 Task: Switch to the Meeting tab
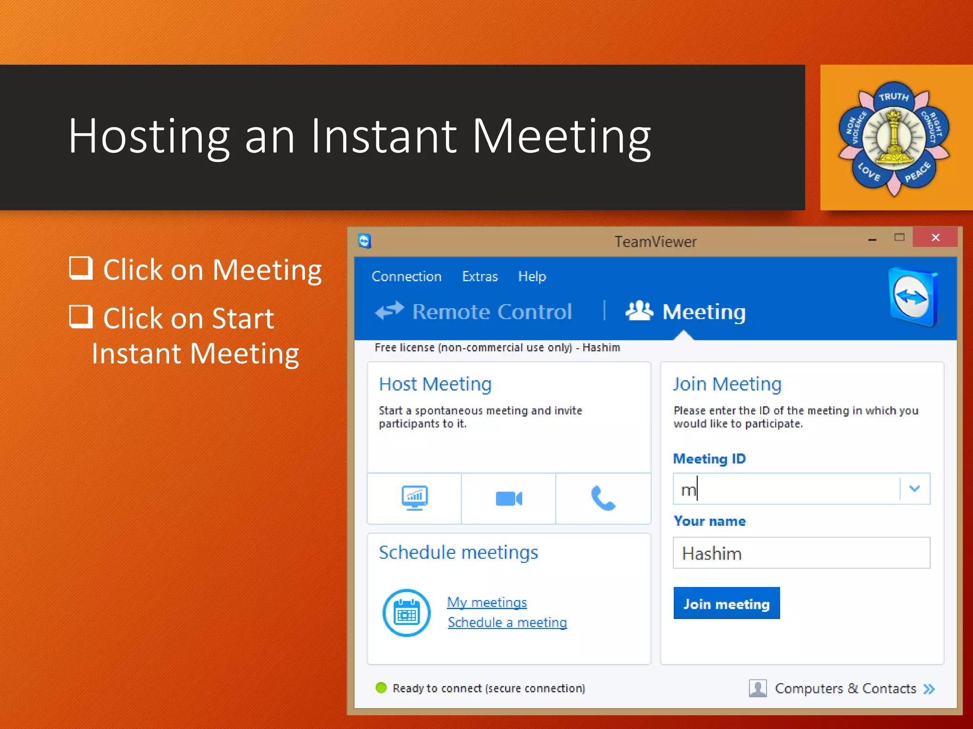686,312
